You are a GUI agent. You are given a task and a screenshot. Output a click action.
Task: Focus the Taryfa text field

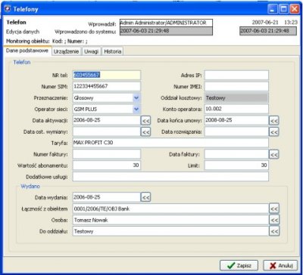(170, 143)
